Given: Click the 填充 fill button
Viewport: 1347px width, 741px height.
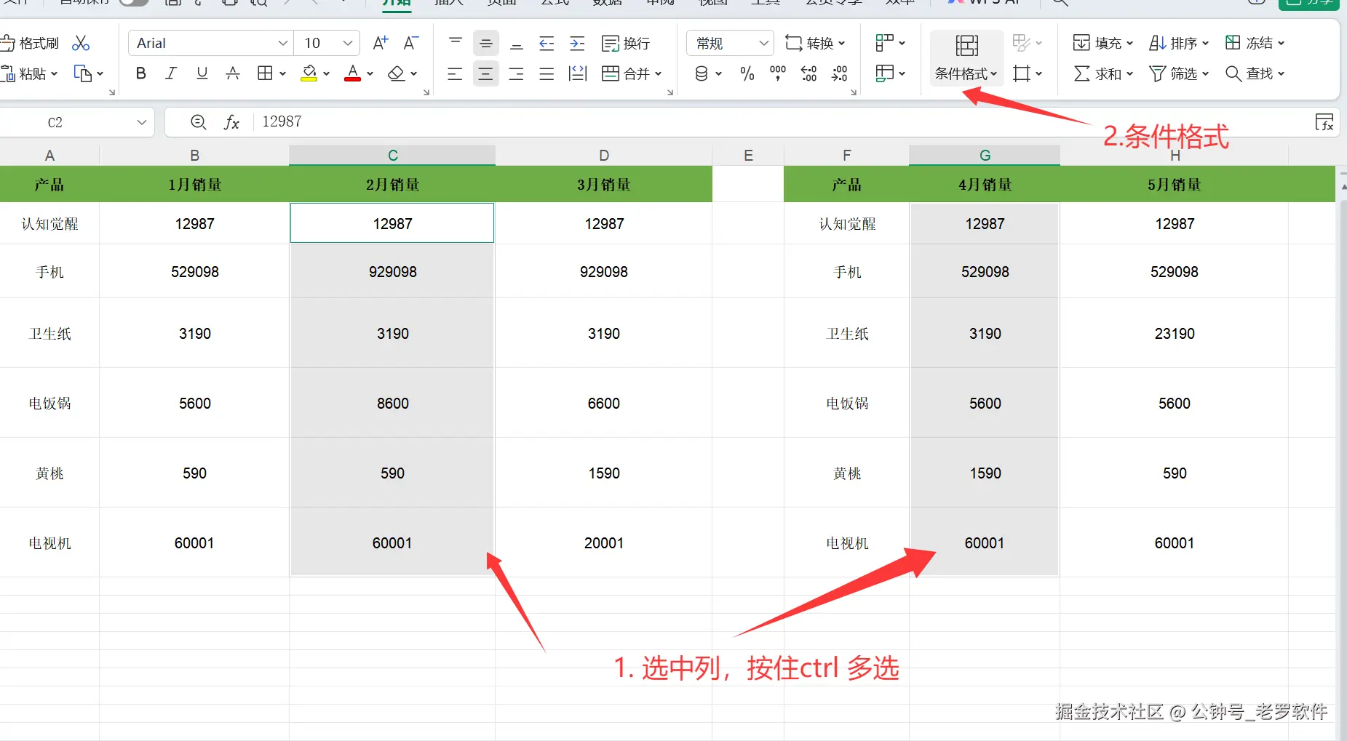Looking at the screenshot, I should [1102, 43].
